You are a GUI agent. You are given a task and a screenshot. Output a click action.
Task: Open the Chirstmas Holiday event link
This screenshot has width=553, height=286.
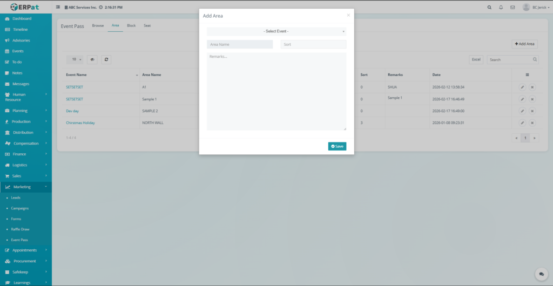pos(80,123)
